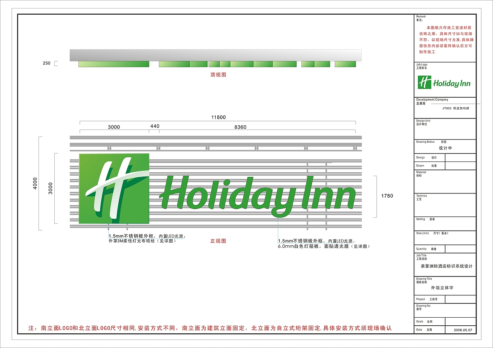Click the logo annotation starting 外罩3M柔性灯光布
This screenshot has width=493, height=348.
point(142,241)
